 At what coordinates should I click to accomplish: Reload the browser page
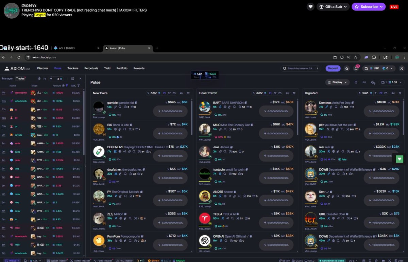point(19,57)
